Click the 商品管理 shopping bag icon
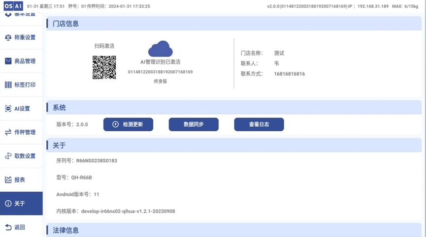426x237 pixels. 8,61
